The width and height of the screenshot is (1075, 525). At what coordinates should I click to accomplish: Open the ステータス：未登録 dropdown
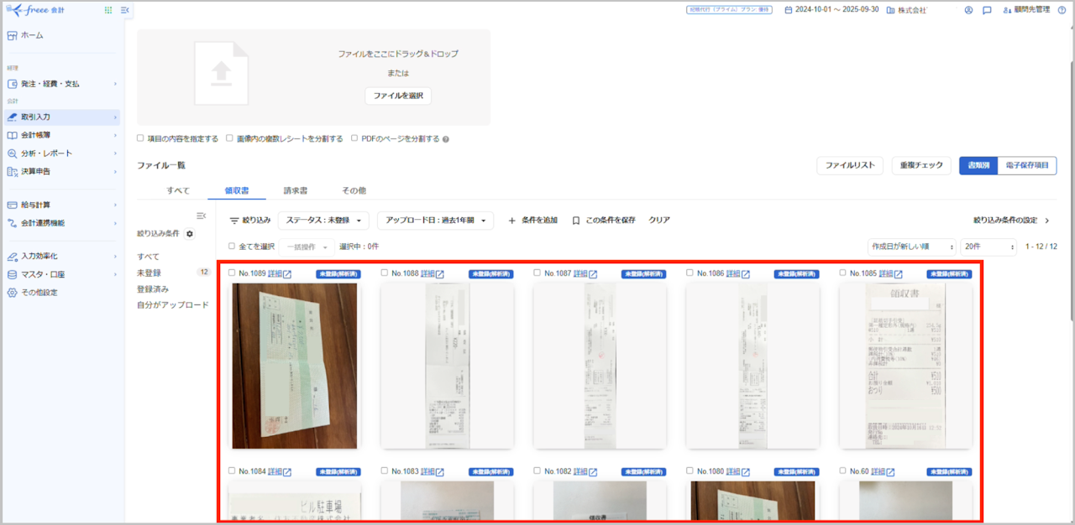(323, 220)
